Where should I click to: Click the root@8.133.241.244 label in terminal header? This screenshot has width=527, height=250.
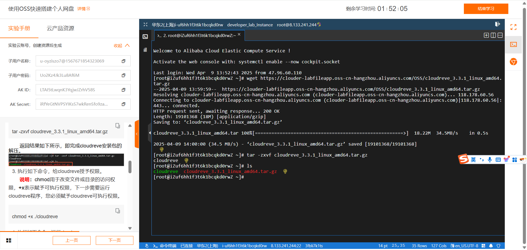[297, 25]
